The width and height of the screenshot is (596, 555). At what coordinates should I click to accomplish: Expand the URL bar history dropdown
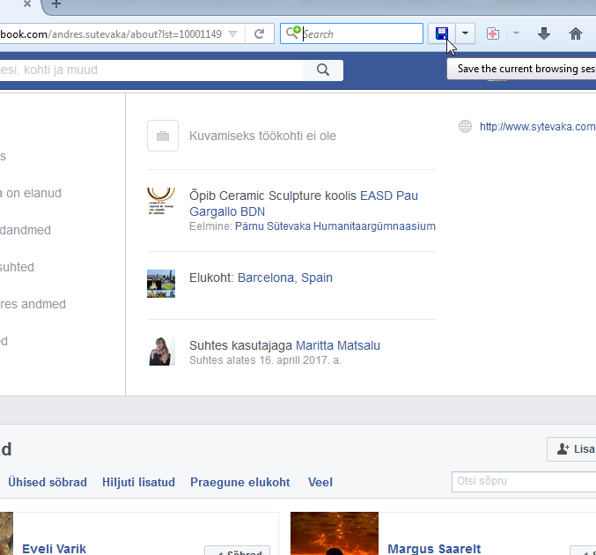[233, 34]
